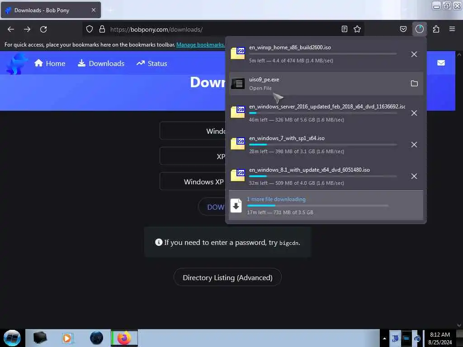Cancel the Windows Server 2016 ISO download
Viewport: 463px width, 347px height.
414,113
